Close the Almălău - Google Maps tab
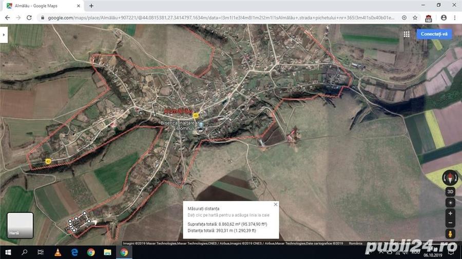 click(x=79, y=6)
